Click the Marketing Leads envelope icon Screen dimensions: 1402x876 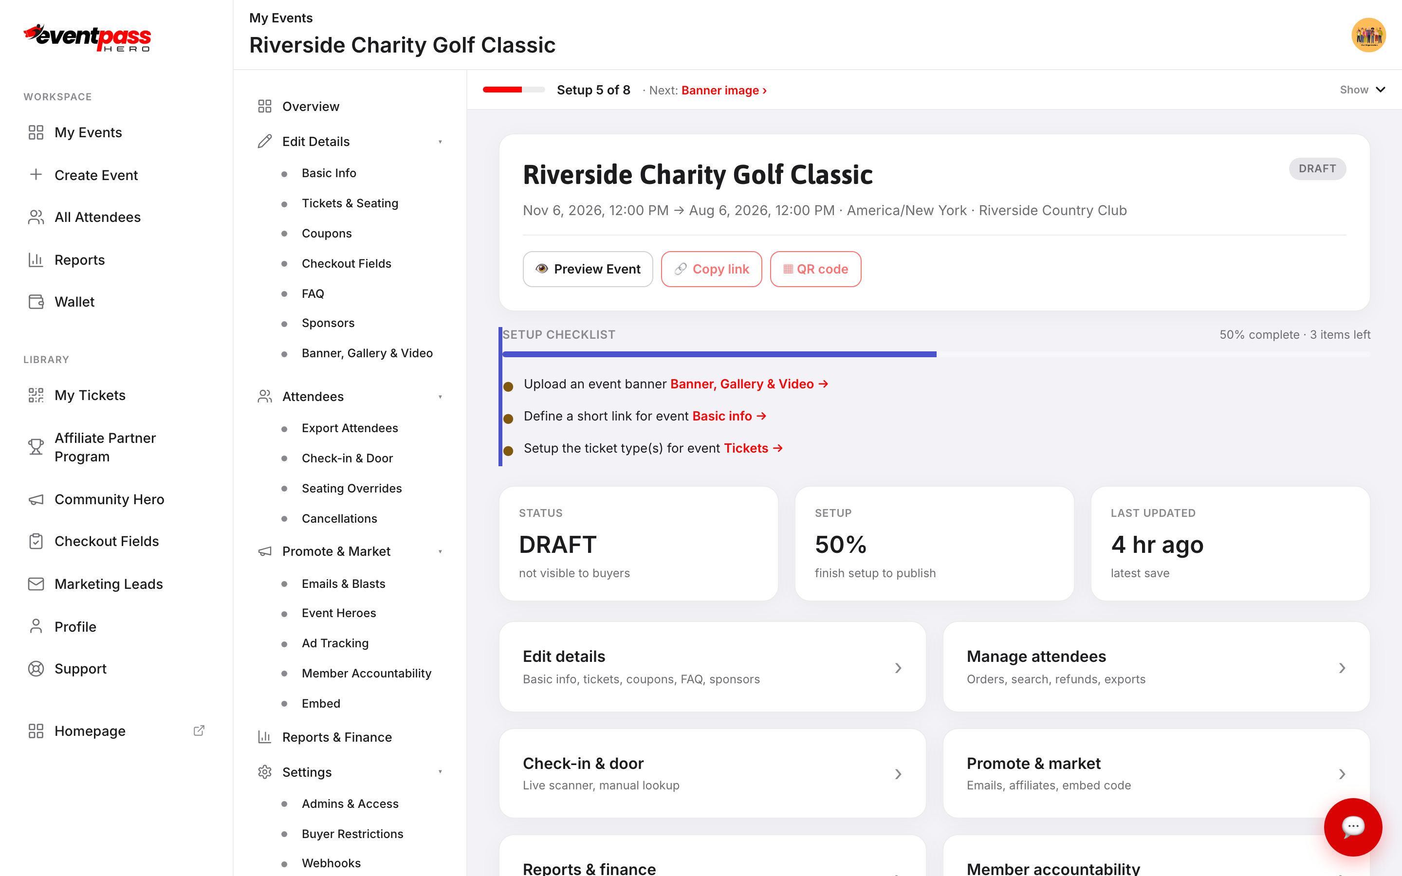pos(36,584)
